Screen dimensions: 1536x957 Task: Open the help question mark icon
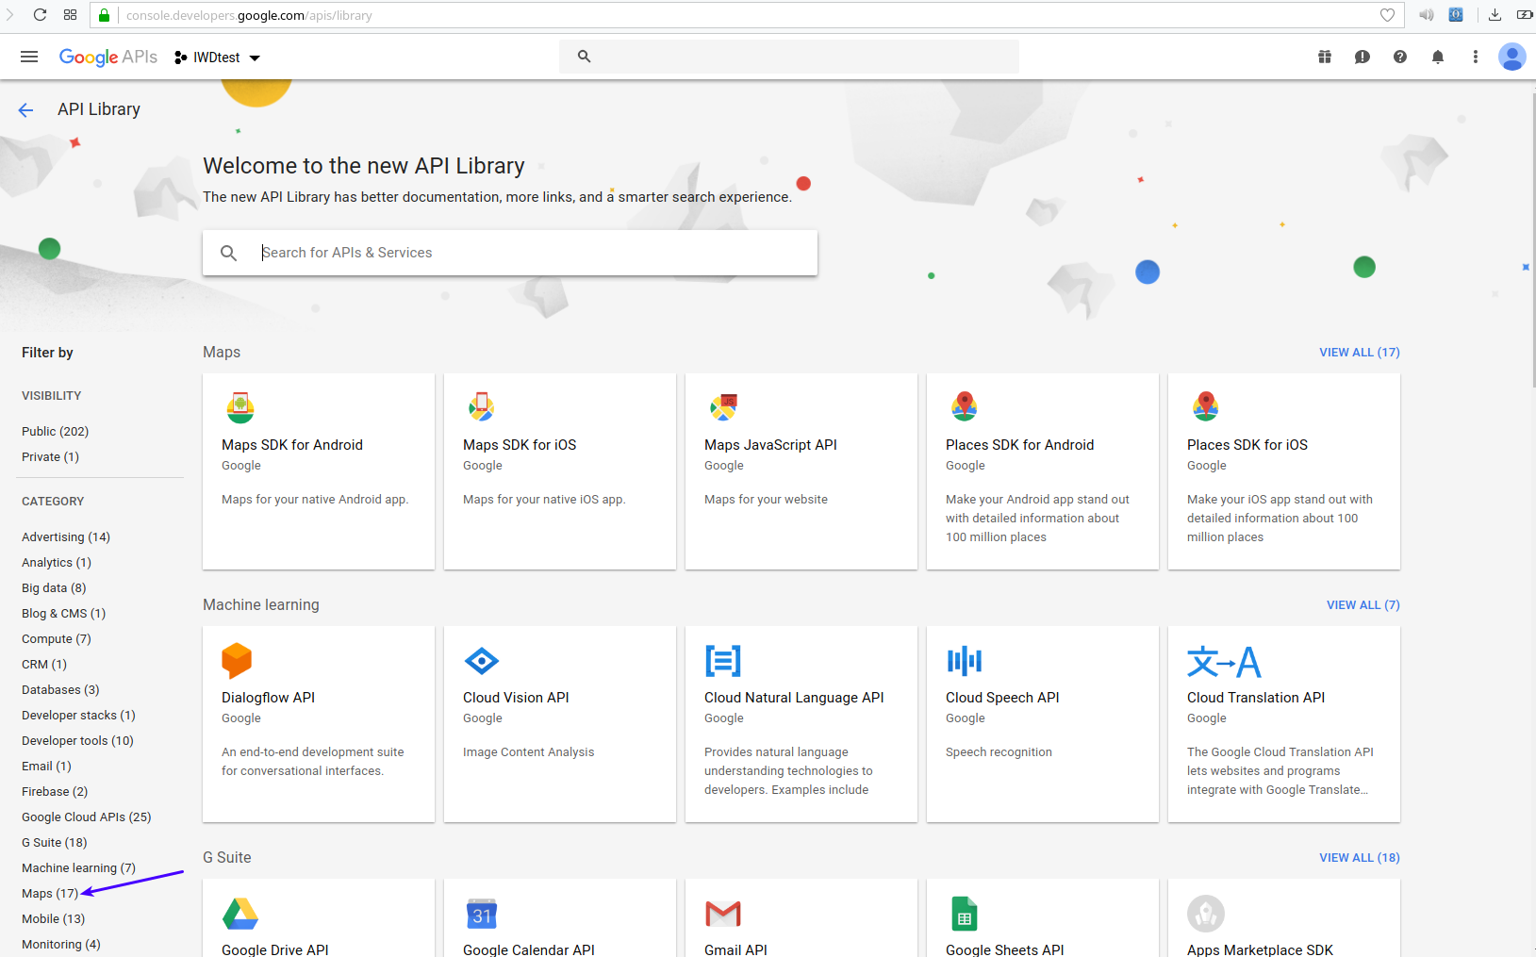click(1400, 57)
